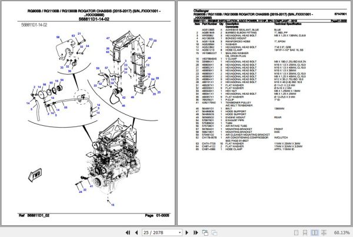Select AIR CONDITIONING COMPRESSOR description

coord(247,138)
